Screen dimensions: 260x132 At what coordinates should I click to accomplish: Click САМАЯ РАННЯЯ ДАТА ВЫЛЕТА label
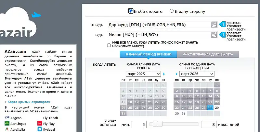pos(143,66)
